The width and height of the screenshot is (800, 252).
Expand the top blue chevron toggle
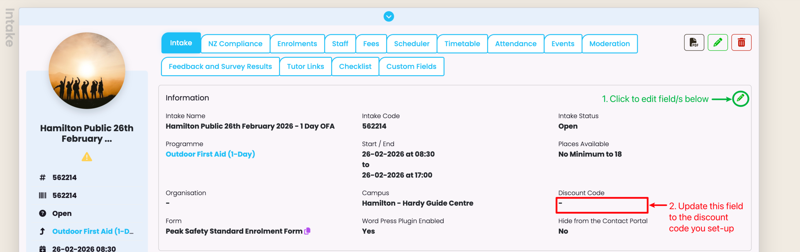pos(389,17)
